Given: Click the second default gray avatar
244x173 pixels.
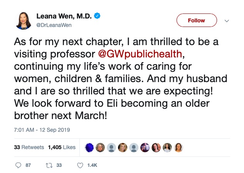Looking at the screenshot, I should [x=134, y=147].
